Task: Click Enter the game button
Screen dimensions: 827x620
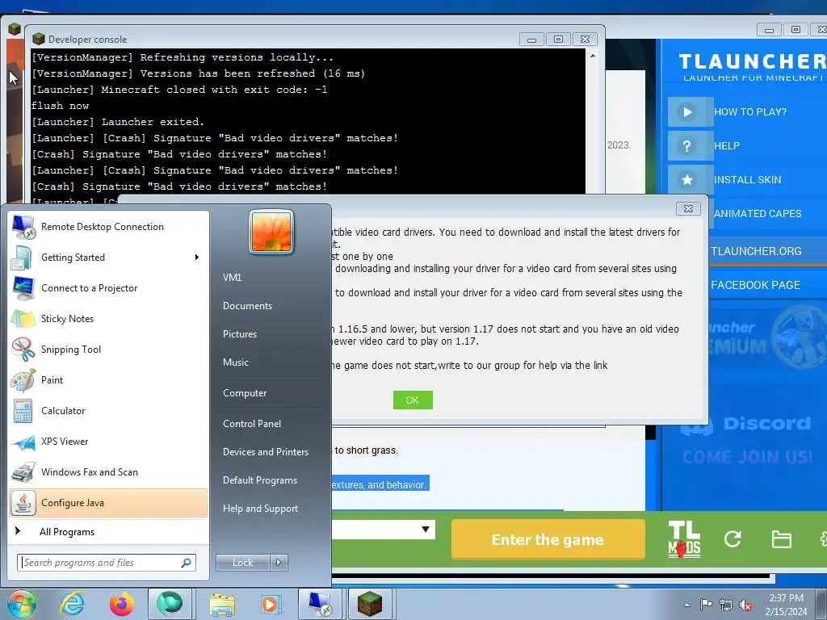Action: click(x=548, y=539)
